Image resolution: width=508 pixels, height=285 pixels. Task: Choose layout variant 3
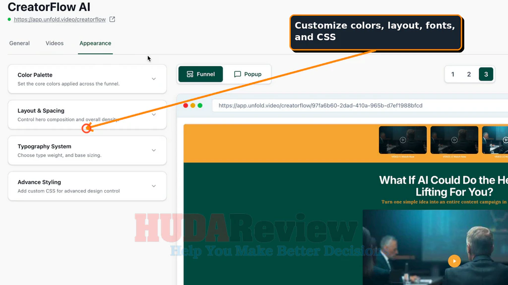point(486,74)
